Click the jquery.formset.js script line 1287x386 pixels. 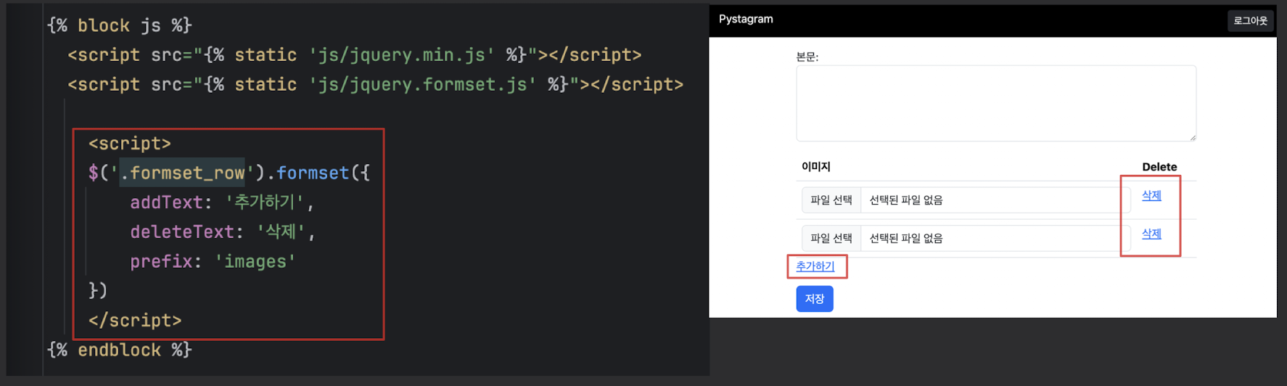point(376,85)
